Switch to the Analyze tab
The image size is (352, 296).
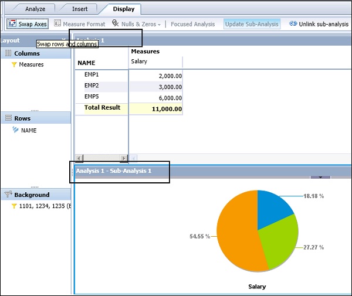click(x=35, y=9)
